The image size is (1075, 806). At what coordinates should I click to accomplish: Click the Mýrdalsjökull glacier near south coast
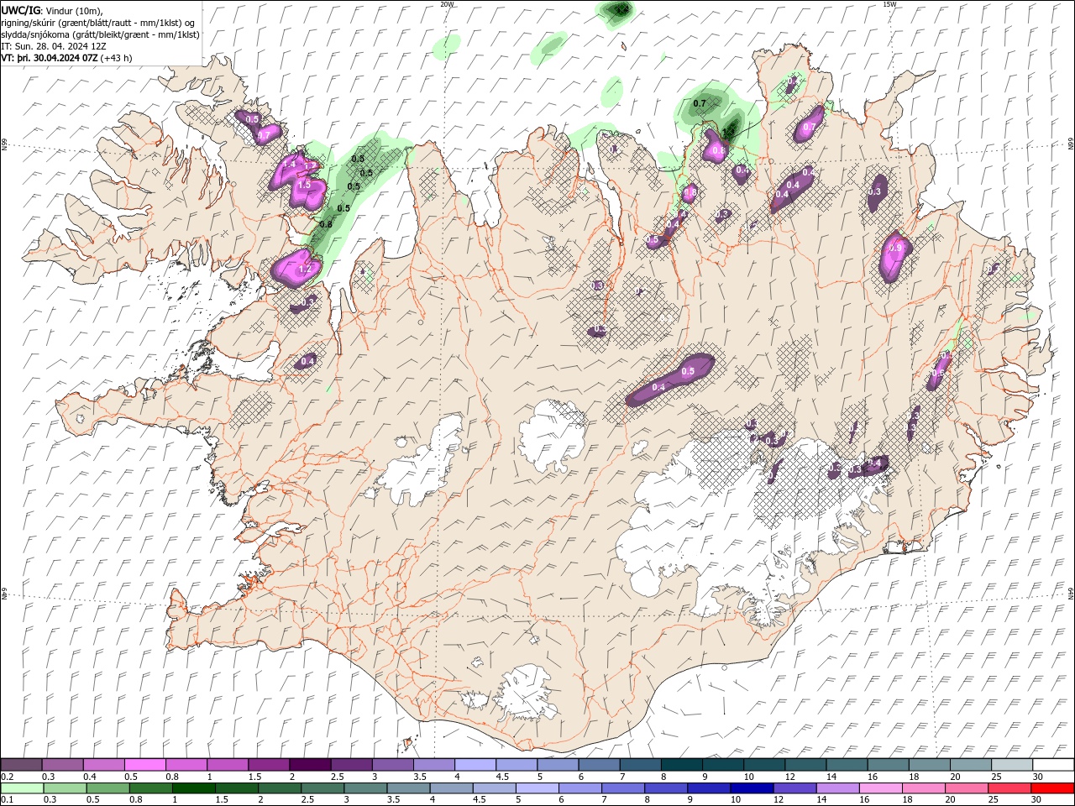(x=527, y=693)
